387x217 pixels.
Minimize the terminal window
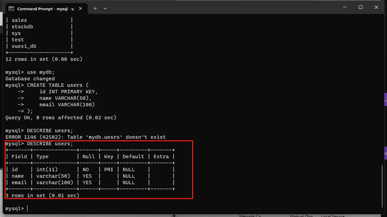(344, 7)
